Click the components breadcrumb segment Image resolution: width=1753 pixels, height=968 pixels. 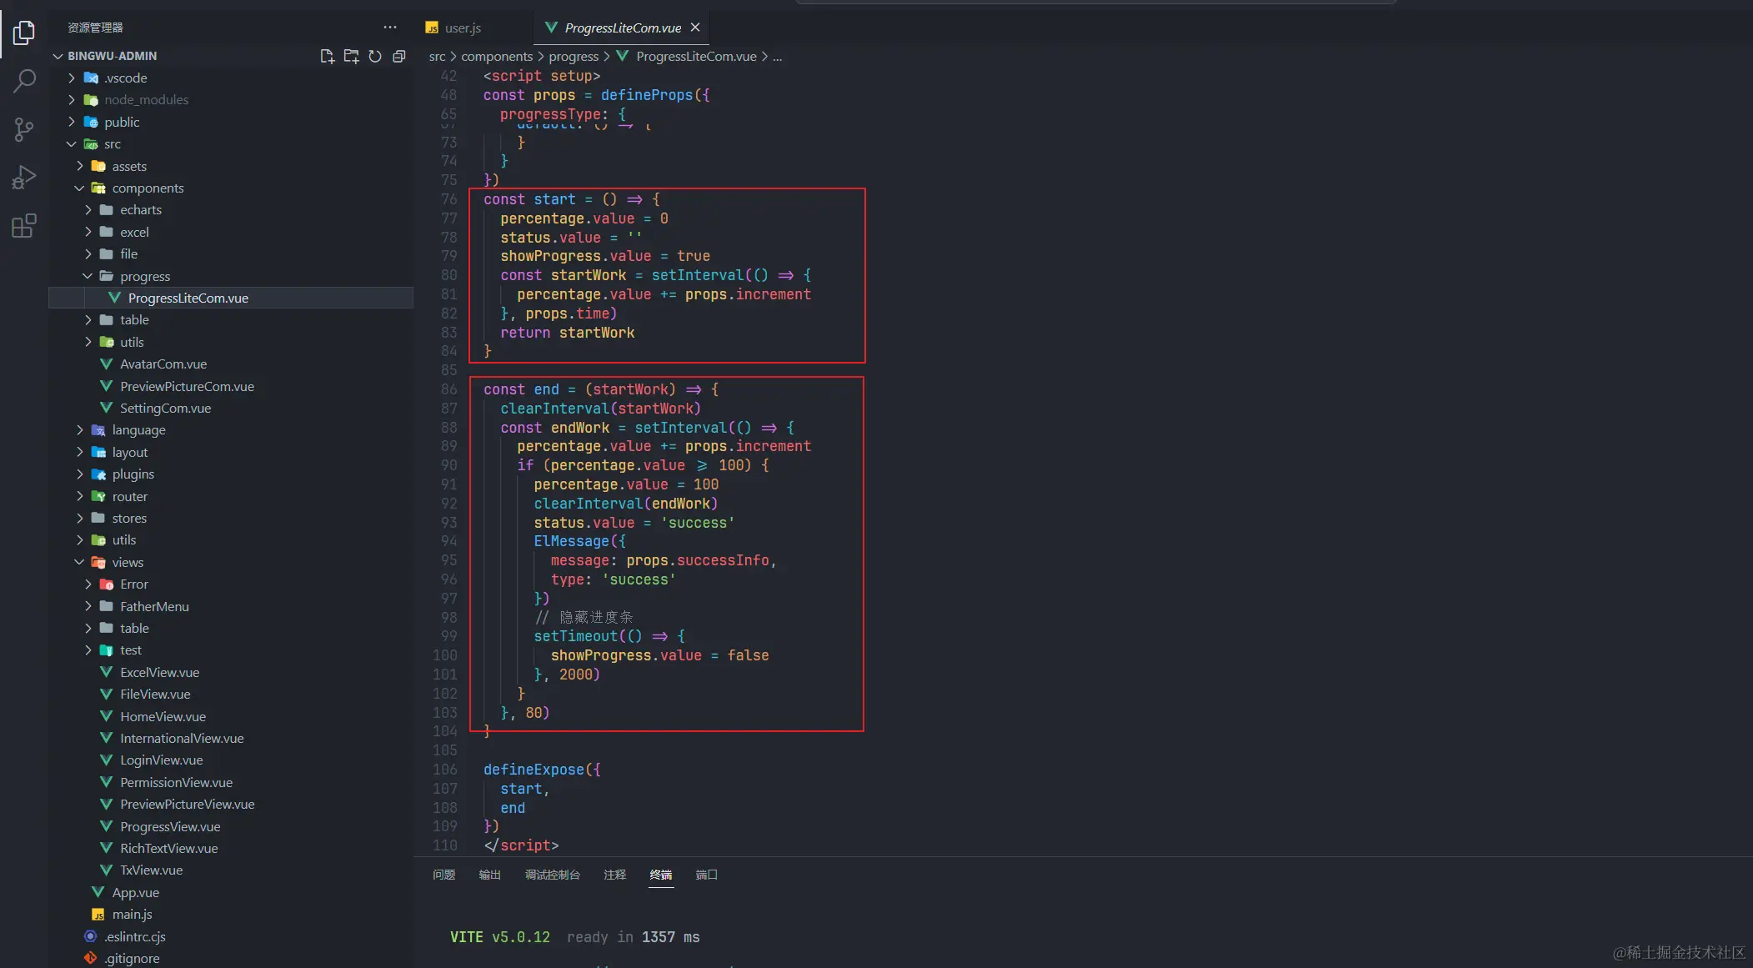pos(497,57)
